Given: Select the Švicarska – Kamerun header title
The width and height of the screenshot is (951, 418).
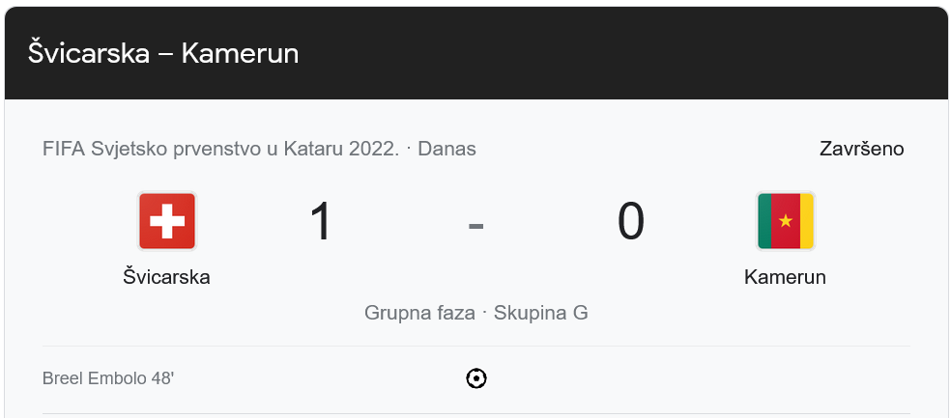Looking at the screenshot, I should click(x=163, y=53).
